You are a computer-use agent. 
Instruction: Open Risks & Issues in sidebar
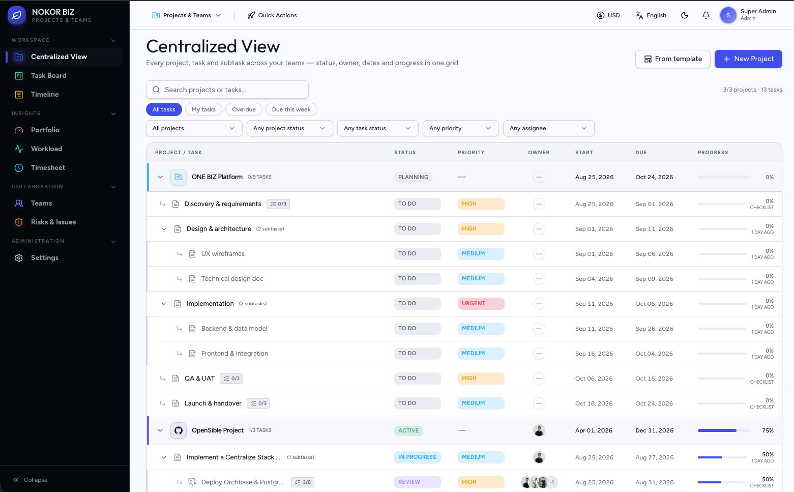64,222
